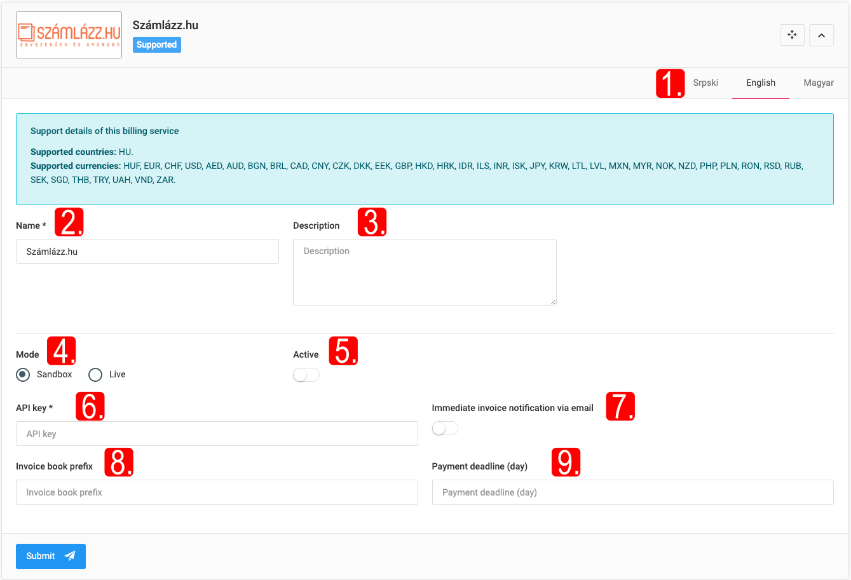The image size is (851, 580).
Task: Click the blue Supported badge
Action: (x=156, y=44)
